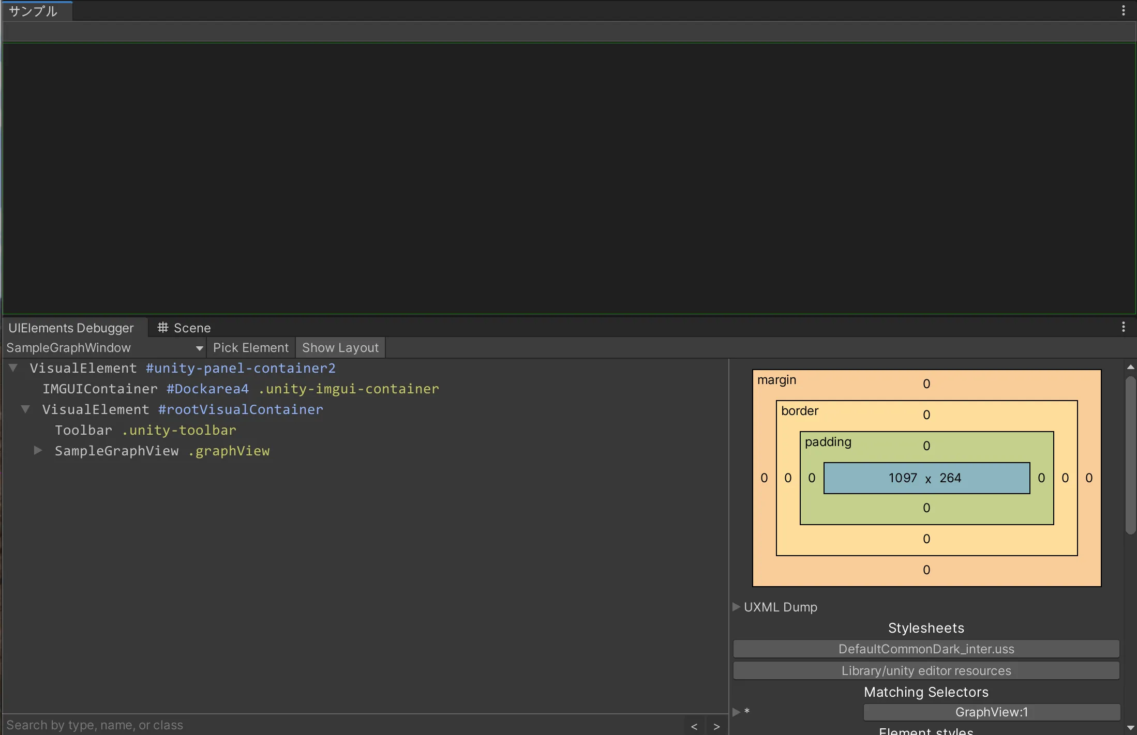Switch to the Scene tab
The width and height of the screenshot is (1137, 735).
click(x=191, y=328)
